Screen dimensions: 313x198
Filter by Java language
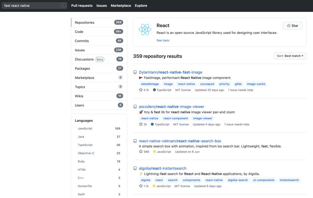(x=99, y=137)
